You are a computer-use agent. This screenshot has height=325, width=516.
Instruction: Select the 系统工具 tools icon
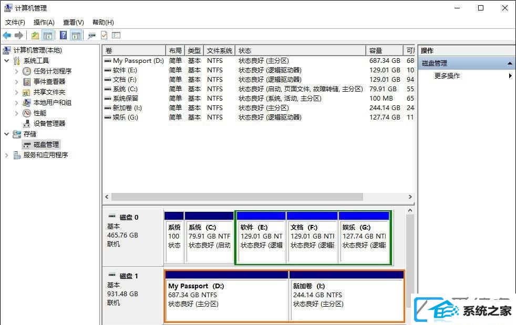click(17, 61)
